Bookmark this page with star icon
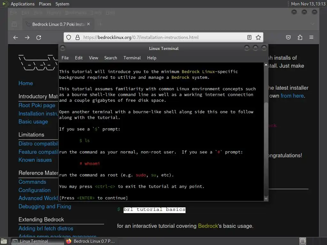 pos(258,37)
